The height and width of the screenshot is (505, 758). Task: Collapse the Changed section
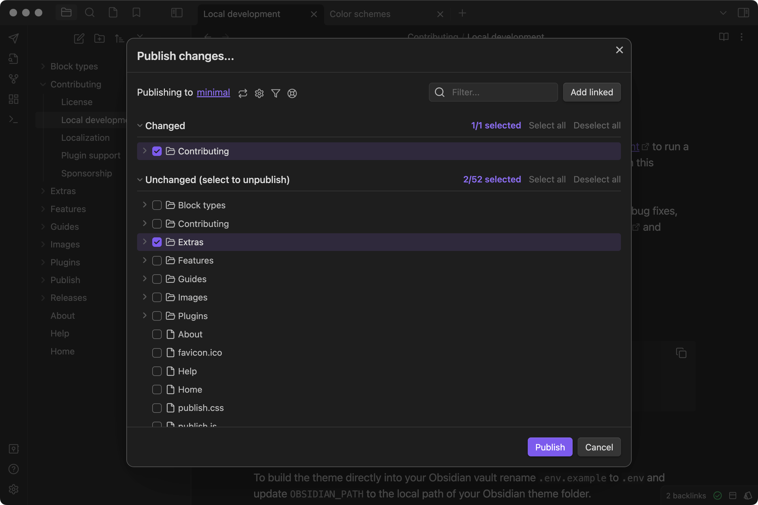point(140,126)
